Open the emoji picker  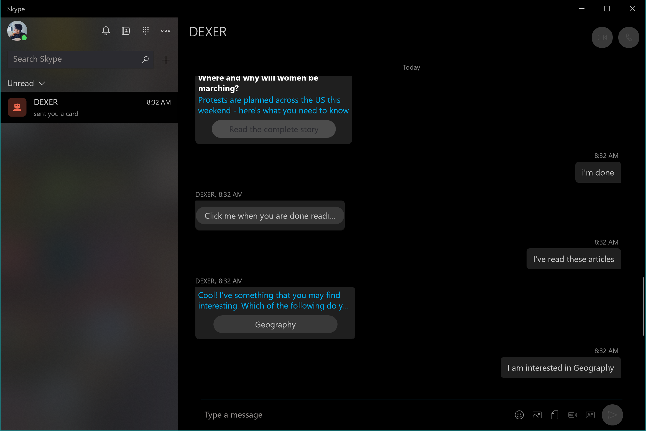(519, 415)
